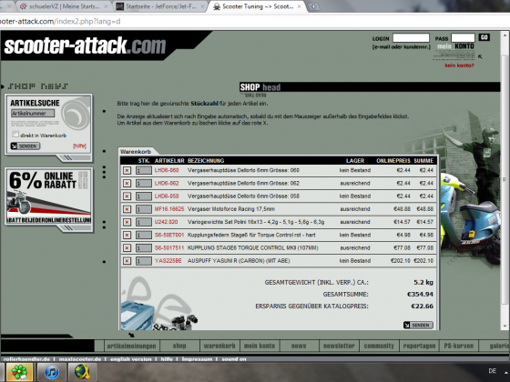Enable the 'direkt in Warenkorb' checkbox
The image size is (510, 382).
tap(15, 135)
